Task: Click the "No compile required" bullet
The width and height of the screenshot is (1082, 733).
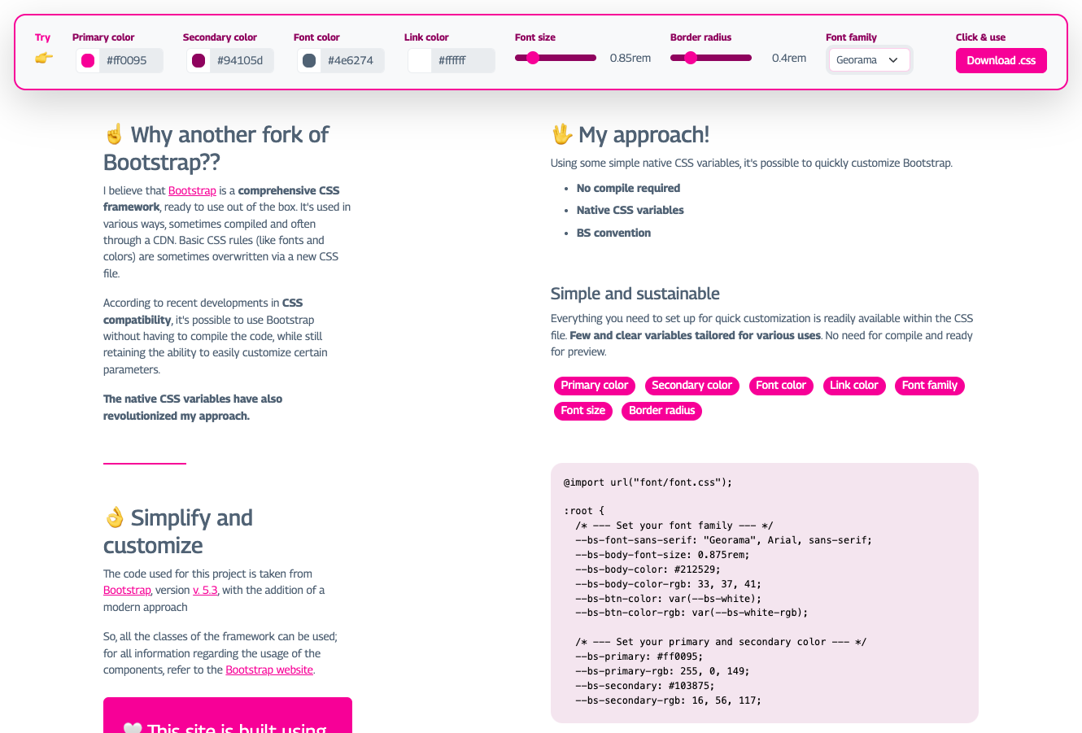Action: pyautogui.click(x=628, y=188)
